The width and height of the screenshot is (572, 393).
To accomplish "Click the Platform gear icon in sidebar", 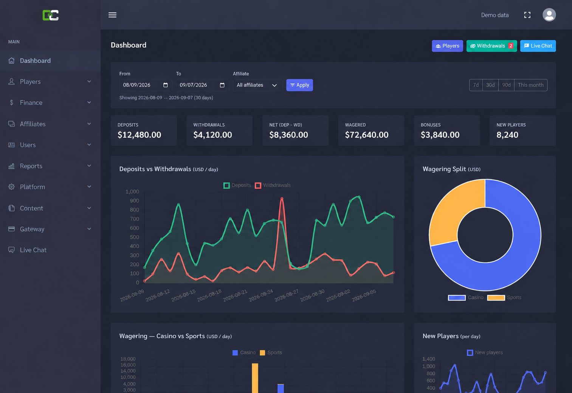I will 12,187.
